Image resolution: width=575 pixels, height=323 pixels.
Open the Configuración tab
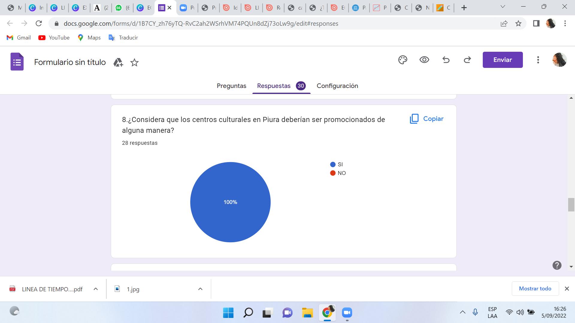[x=337, y=86]
